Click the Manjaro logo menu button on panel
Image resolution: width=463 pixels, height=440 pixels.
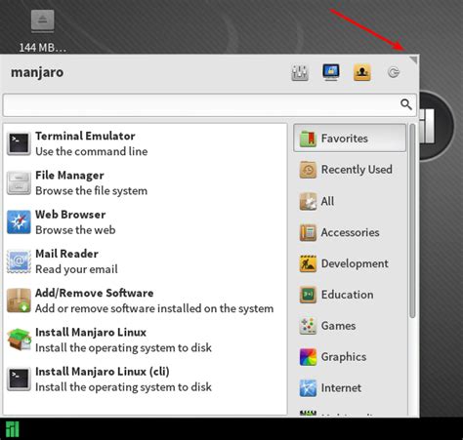click(x=12, y=429)
